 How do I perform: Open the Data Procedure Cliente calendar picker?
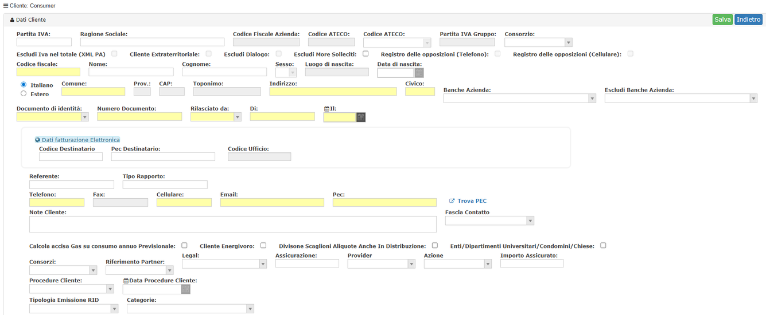click(185, 289)
